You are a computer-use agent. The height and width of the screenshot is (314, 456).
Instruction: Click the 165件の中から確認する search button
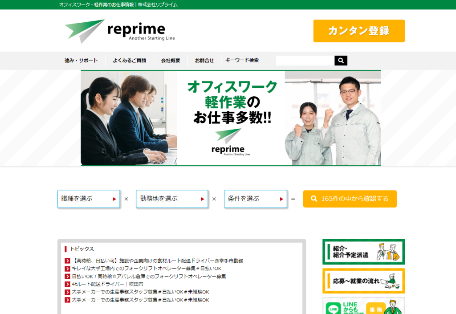(x=350, y=199)
